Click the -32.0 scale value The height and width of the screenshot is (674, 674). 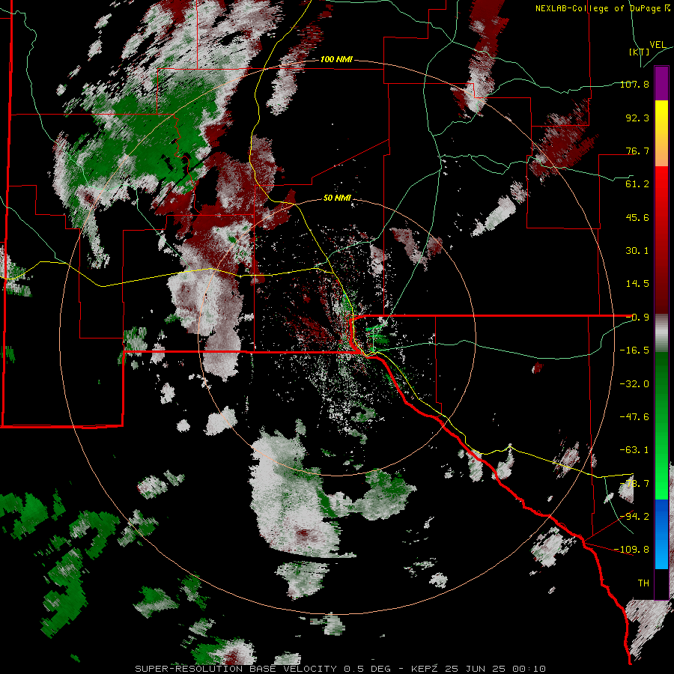(x=634, y=383)
